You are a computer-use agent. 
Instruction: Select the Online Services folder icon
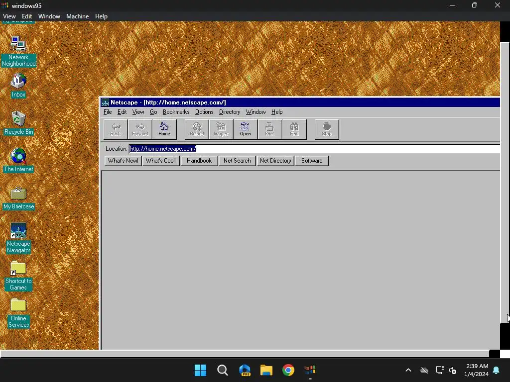point(18,313)
